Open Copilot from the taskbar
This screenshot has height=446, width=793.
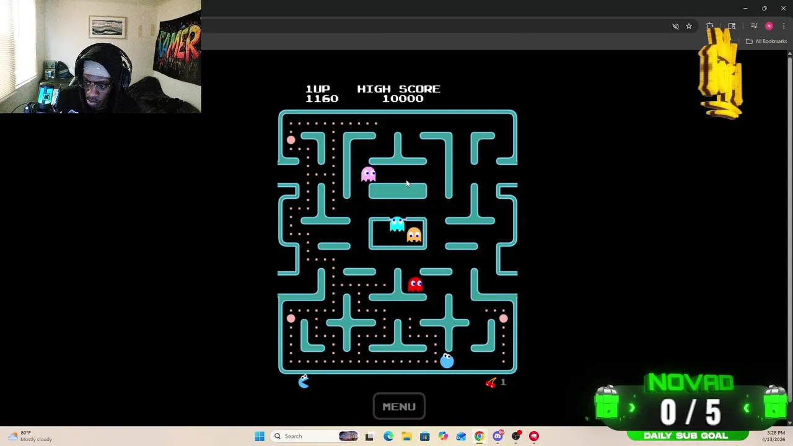(443, 436)
